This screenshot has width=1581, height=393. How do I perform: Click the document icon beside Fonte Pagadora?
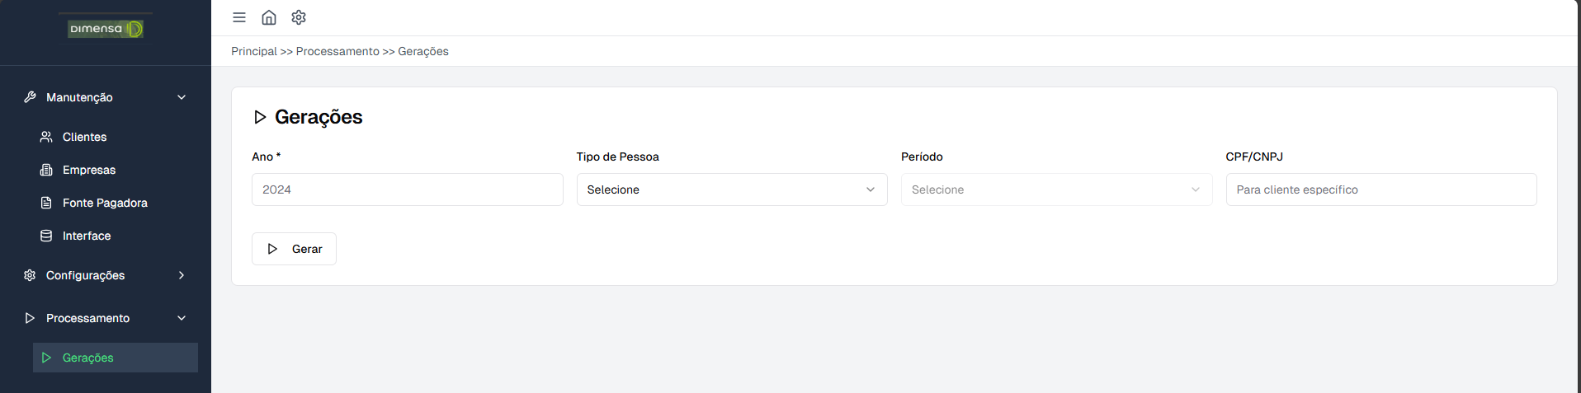tap(46, 203)
